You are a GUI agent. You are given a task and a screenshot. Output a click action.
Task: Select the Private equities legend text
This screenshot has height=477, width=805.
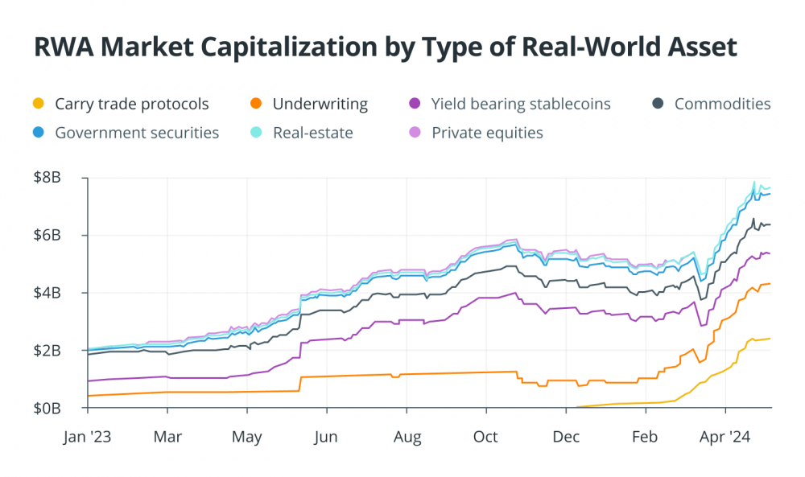(487, 133)
